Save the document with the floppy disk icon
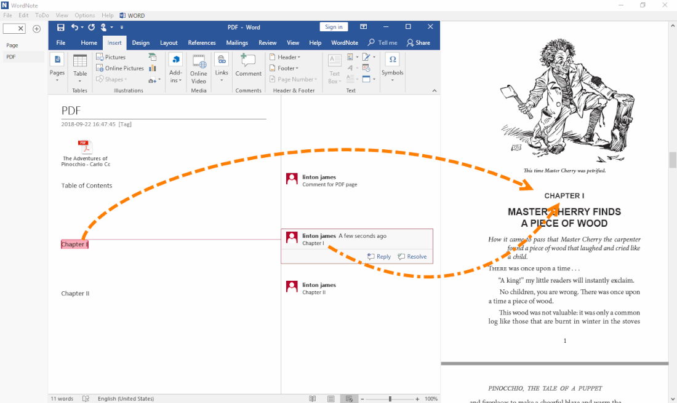 pos(60,27)
